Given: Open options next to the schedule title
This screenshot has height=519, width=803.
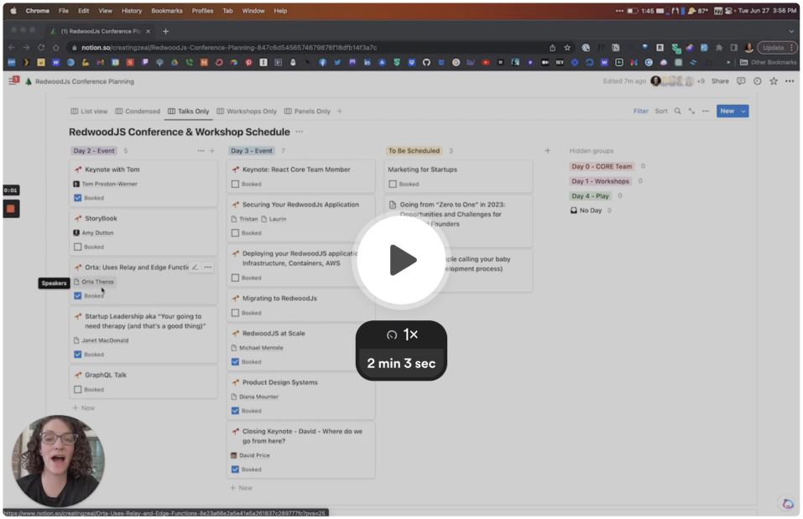Looking at the screenshot, I should tap(299, 132).
